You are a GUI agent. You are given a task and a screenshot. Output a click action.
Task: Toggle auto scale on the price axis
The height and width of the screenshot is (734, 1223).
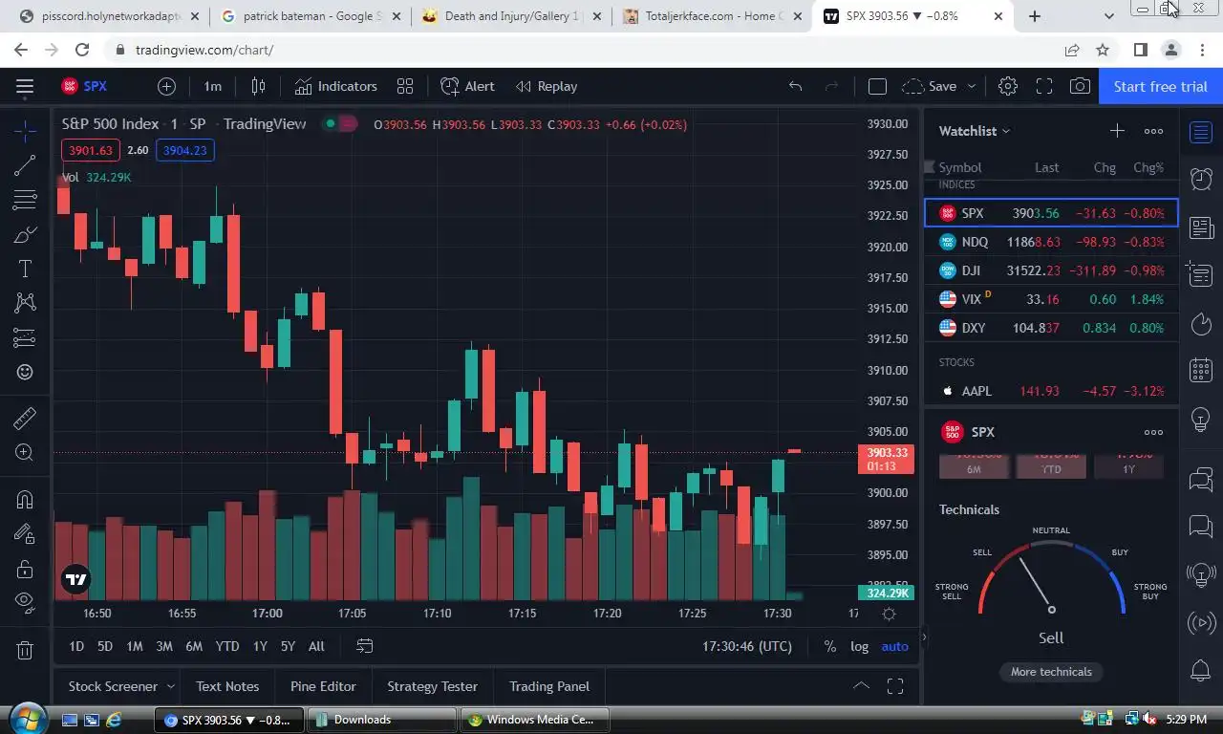(895, 646)
